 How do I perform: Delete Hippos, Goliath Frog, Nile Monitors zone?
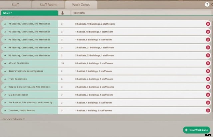208,87
